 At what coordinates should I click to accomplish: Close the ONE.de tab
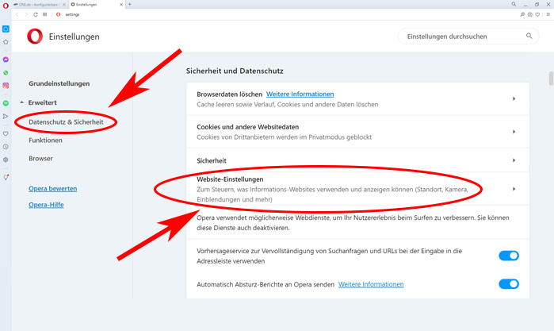click(64, 5)
